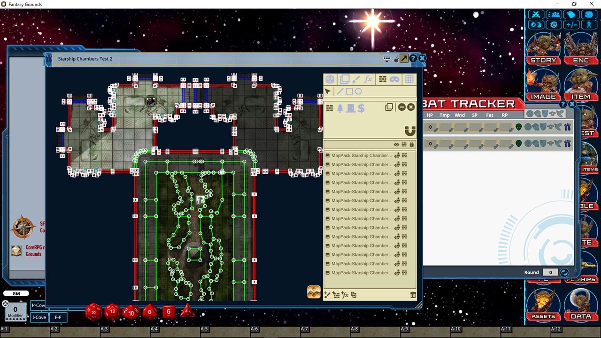Toggle wall icon on third MapPack layer
The image size is (601, 338).
404,174
